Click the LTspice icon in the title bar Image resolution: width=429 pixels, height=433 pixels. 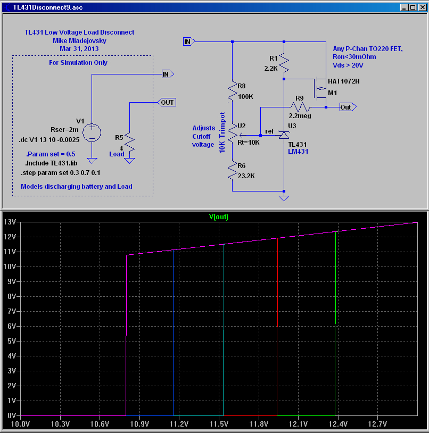[x=7, y=7]
